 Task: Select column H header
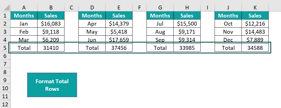[x=187, y=8]
